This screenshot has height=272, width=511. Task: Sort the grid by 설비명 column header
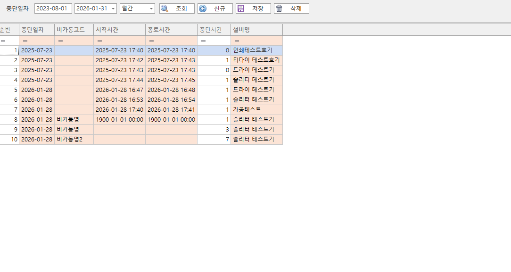(256, 29)
